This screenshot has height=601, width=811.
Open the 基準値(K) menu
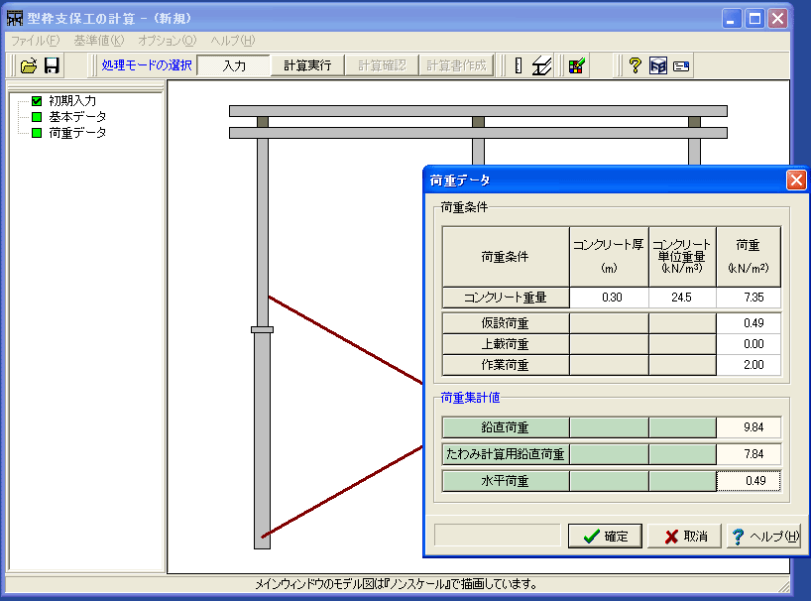coord(99,41)
